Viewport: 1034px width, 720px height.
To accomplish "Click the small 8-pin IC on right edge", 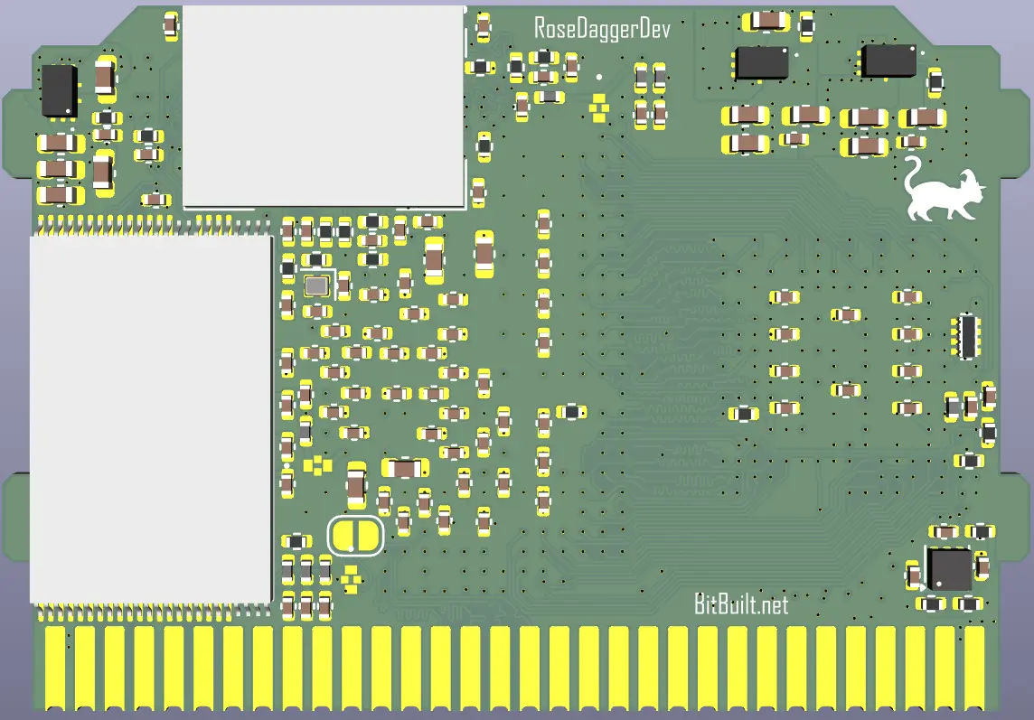I will (x=966, y=336).
